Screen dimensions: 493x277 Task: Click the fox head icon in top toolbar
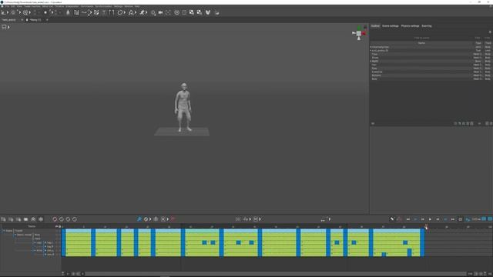(x=208, y=12)
